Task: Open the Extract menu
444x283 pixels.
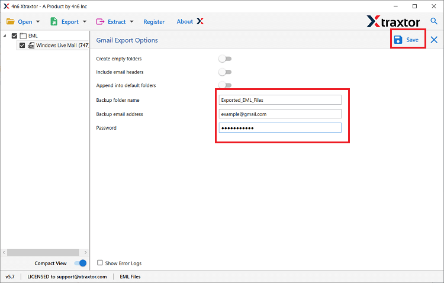Action: tap(117, 22)
